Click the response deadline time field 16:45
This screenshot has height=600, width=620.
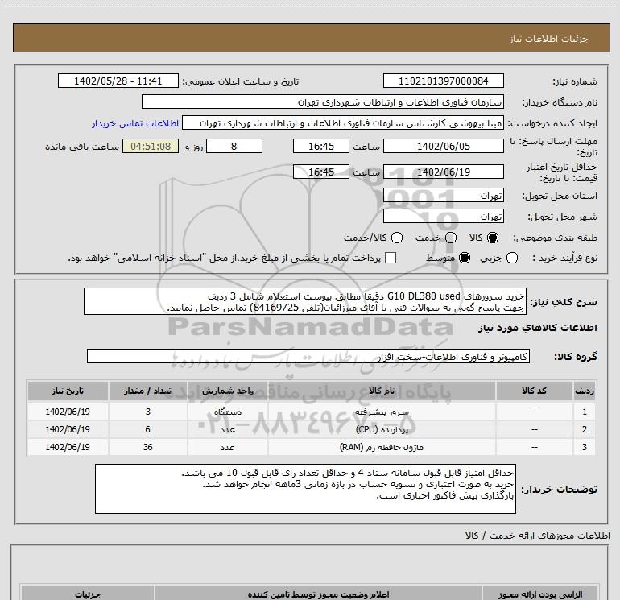click(321, 147)
